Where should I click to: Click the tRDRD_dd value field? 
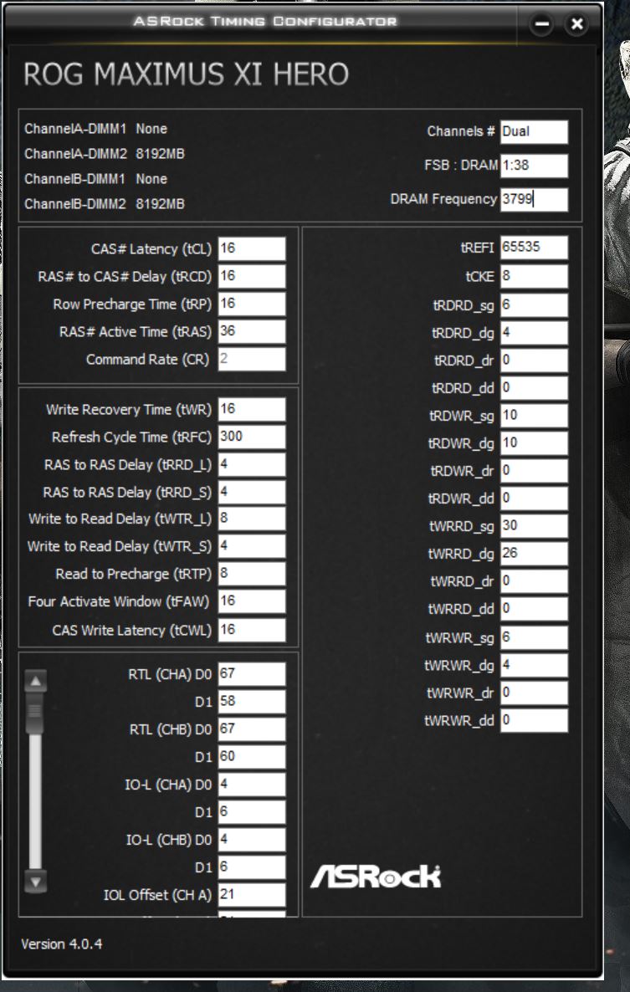[x=534, y=388]
